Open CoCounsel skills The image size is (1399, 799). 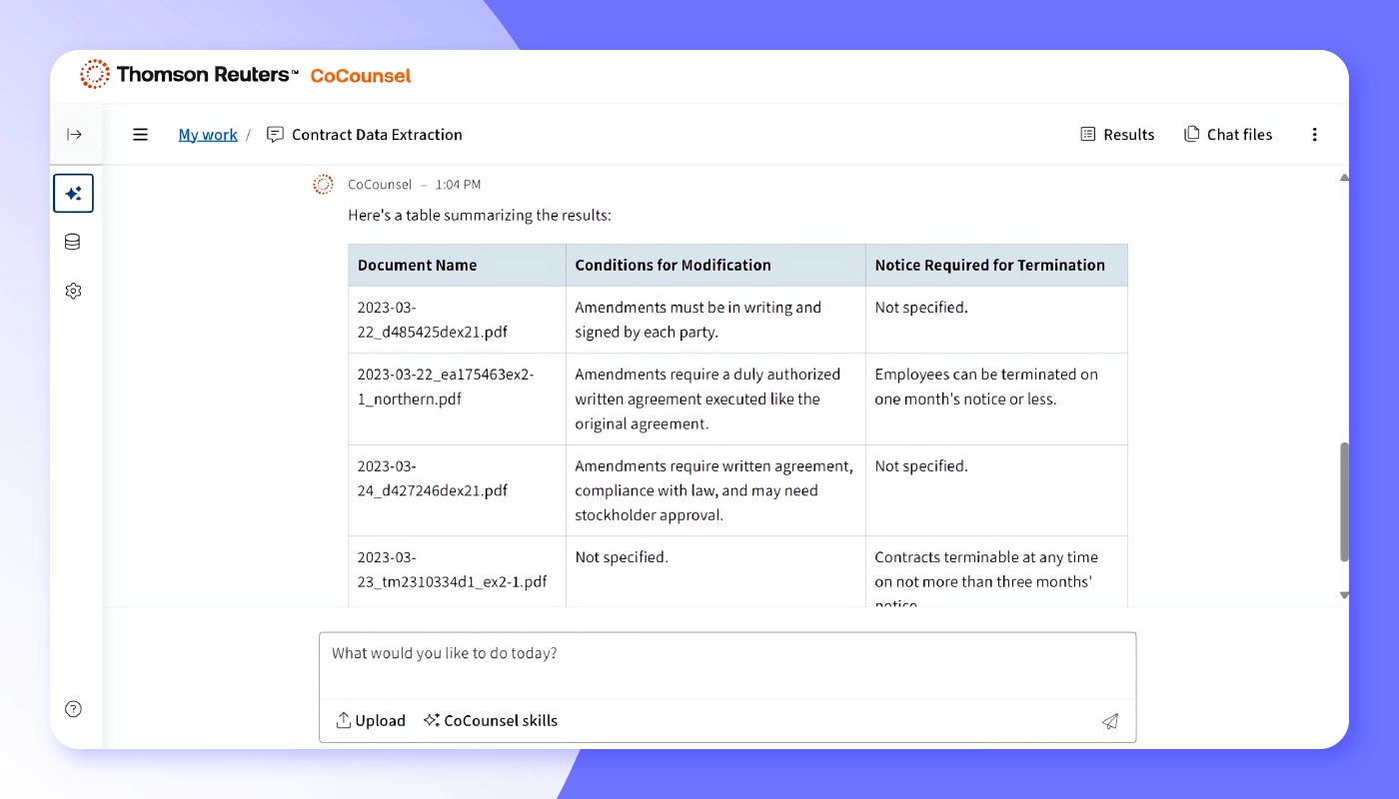[x=490, y=720]
